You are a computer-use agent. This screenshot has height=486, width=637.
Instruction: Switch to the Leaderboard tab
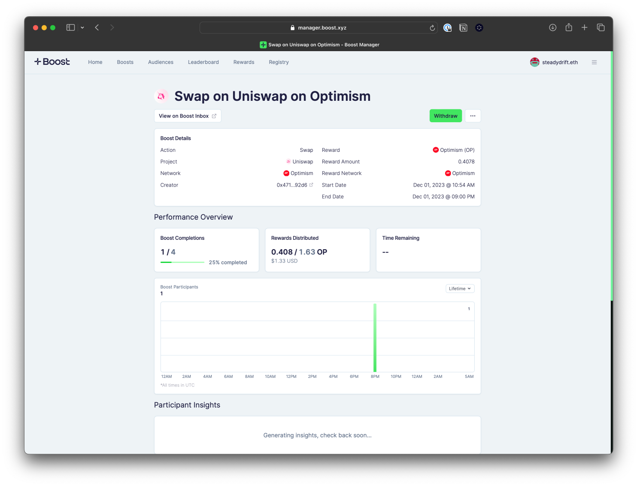[203, 62]
